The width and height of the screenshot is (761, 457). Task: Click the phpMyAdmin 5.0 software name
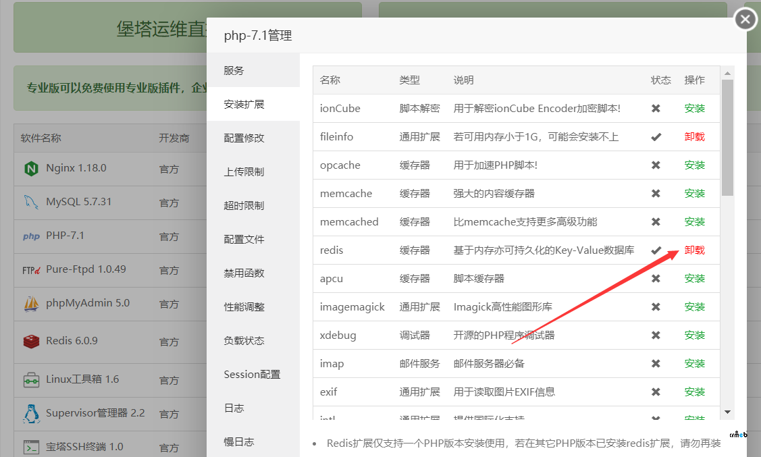(x=88, y=303)
